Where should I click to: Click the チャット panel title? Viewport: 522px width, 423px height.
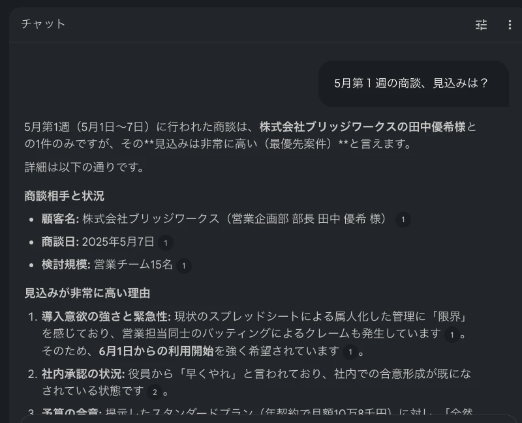click(x=43, y=24)
